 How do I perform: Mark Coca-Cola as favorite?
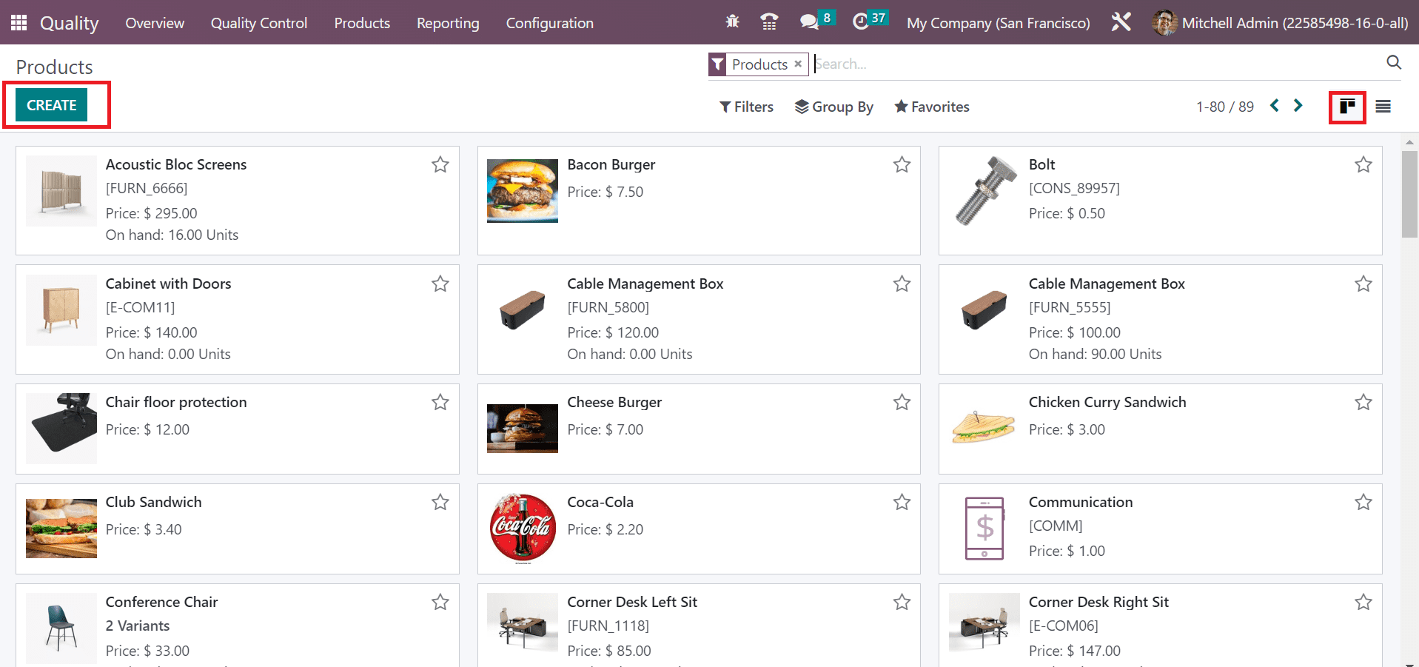[x=902, y=502]
